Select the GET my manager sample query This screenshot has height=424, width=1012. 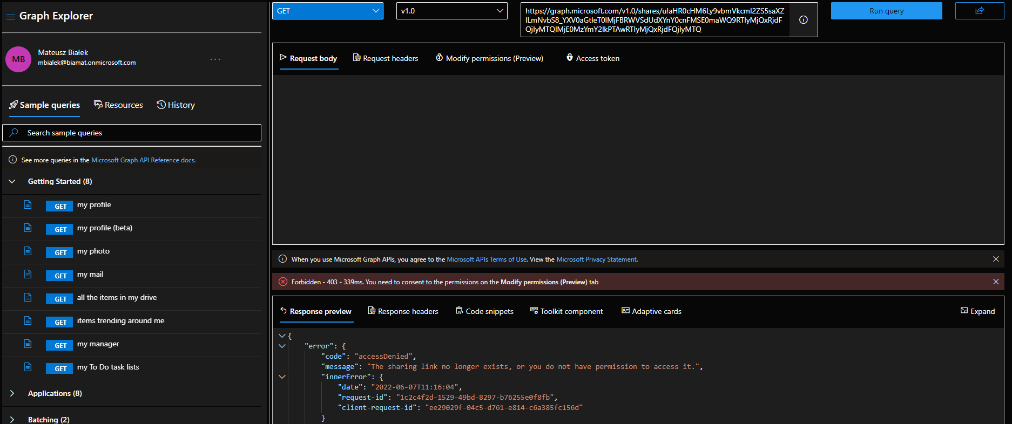coord(132,344)
